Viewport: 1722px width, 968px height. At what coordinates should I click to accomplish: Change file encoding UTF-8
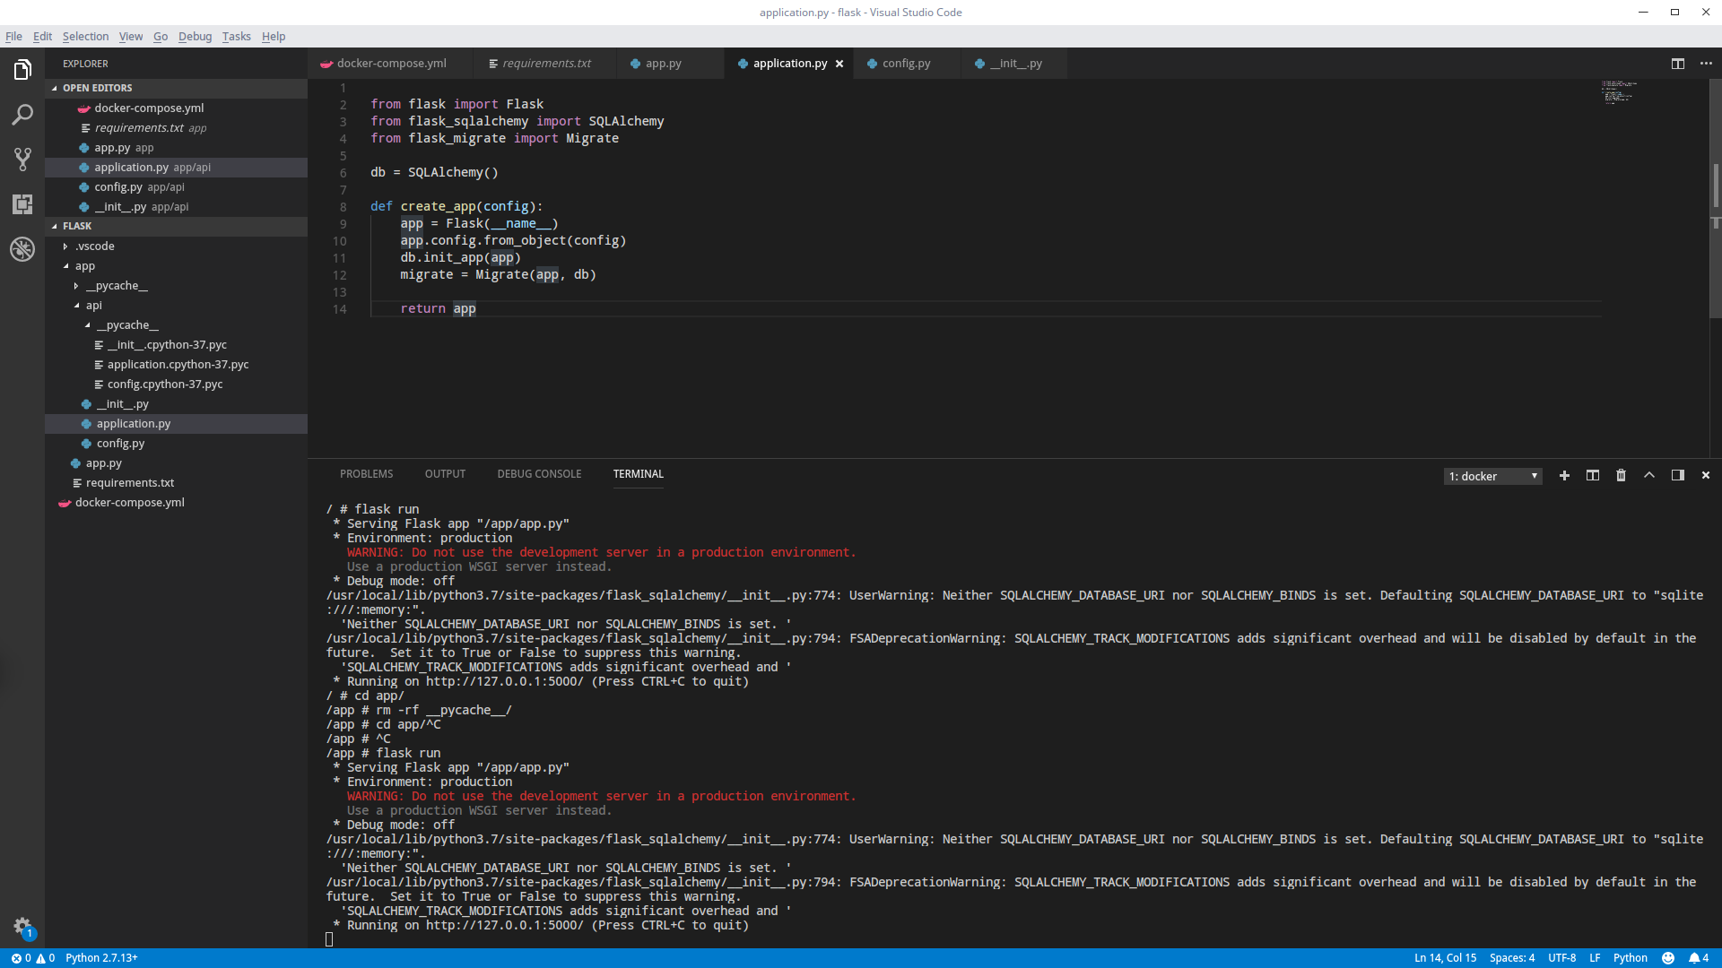[x=1561, y=958]
